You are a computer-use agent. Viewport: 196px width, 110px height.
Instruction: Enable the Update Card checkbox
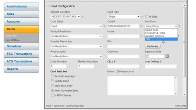coord(52,81)
